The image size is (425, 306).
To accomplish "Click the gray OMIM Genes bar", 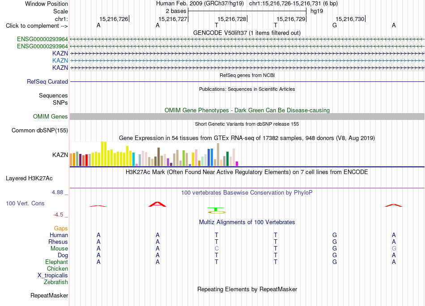I will pyautogui.click(x=247, y=117).
